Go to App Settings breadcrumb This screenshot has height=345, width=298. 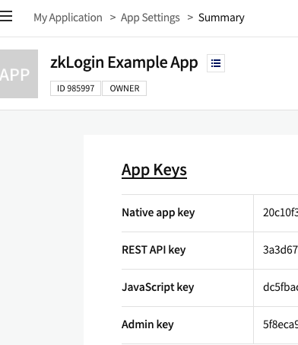coord(151,18)
